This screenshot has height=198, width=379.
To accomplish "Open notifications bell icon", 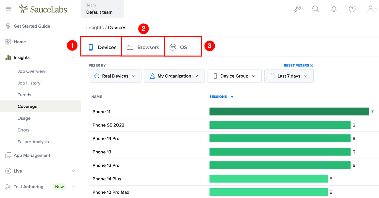I will pos(334,9).
